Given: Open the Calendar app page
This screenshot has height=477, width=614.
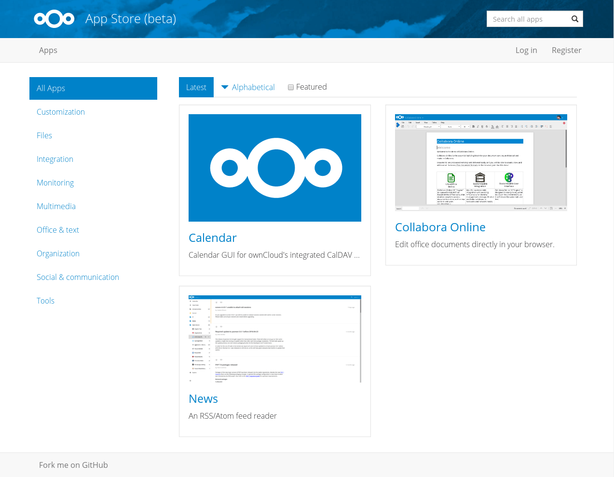Looking at the screenshot, I should pos(213,237).
